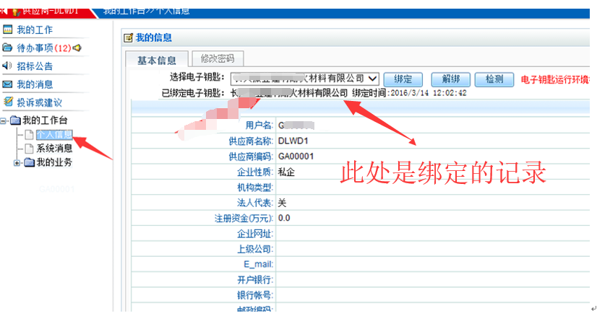Click the 我的工作 calendar icon
The image size is (597, 321).
coord(8,30)
